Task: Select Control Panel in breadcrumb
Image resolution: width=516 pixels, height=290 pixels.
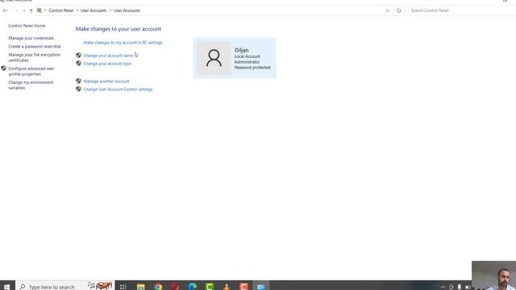Action: click(61, 10)
